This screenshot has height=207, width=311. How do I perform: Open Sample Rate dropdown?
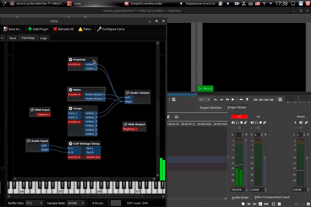point(76,203)
